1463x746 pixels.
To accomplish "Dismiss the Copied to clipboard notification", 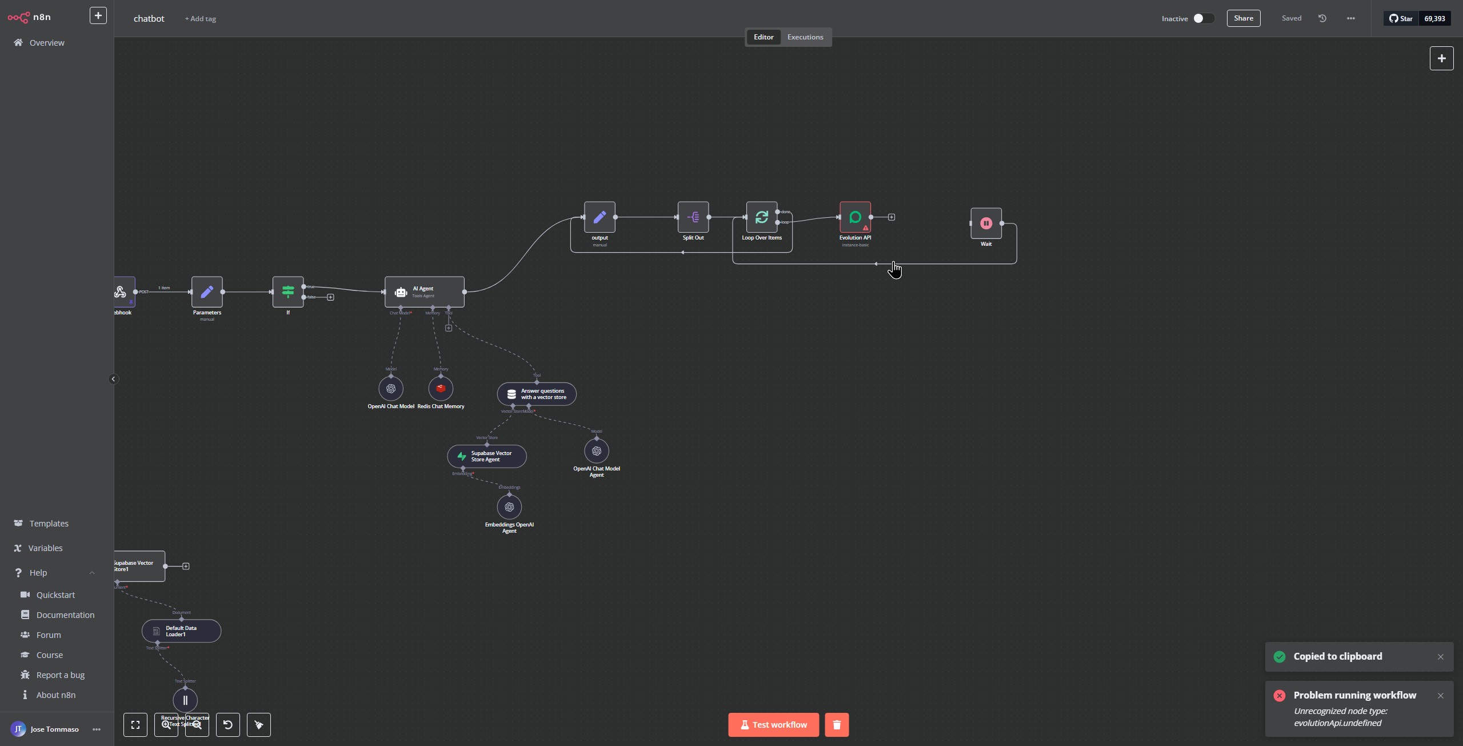I will point(1441,657).
